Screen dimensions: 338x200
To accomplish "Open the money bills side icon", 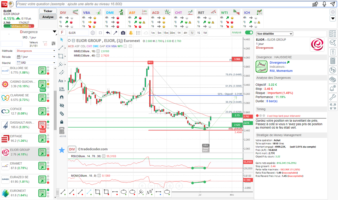I will [x=333, y=79].
